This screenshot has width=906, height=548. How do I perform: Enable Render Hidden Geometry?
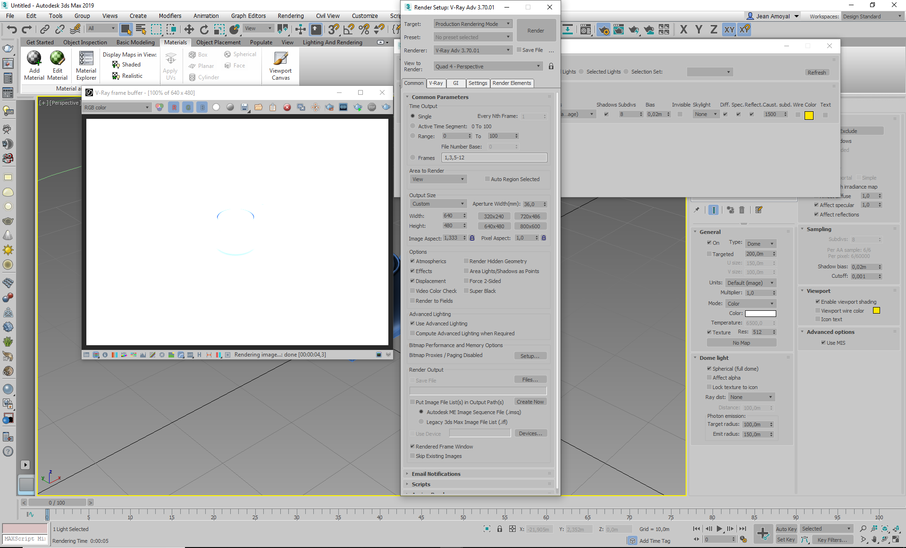(x=466, y=261)
